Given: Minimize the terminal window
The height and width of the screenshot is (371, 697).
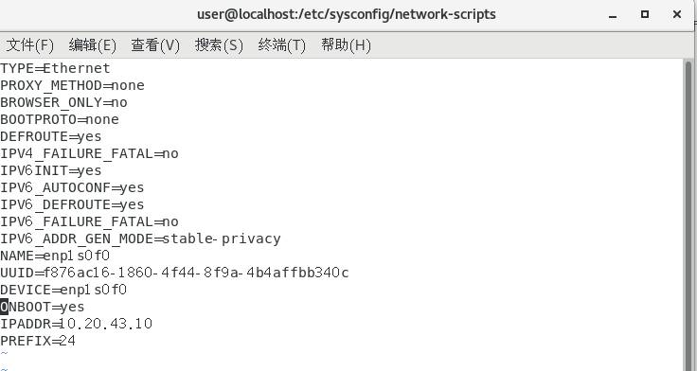Looking at the screenshot, I should 613,15.
